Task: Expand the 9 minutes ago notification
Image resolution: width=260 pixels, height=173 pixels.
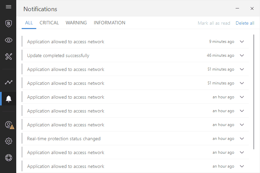Action: (242, 42)
